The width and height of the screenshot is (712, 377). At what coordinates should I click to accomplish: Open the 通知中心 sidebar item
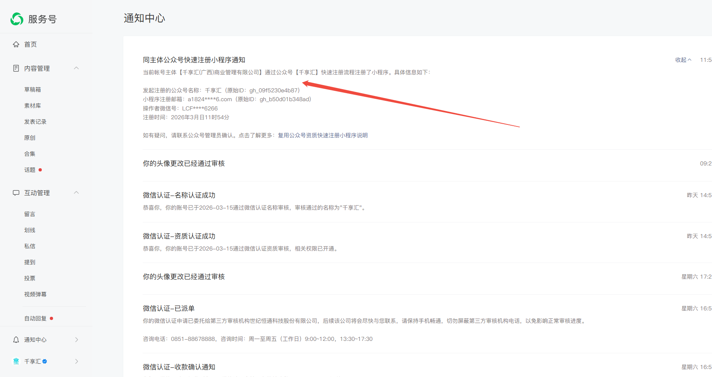tap(35, 340)
